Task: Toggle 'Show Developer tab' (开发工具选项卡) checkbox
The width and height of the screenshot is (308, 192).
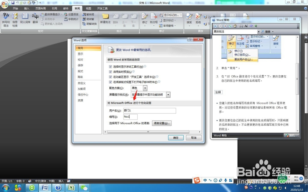Action: pos(110,77)
